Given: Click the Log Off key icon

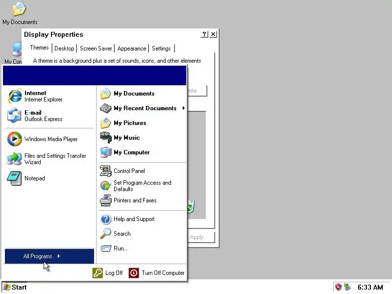Looking at the screenshot, I should [98, 273].
